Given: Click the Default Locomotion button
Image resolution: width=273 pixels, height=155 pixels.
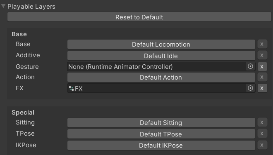Looking at the screenshot, I should point(161,44).
